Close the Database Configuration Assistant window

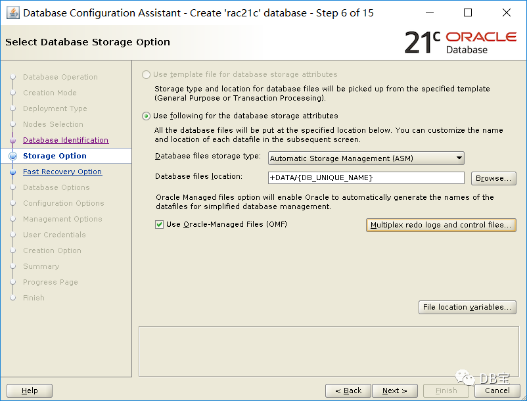pos(506,12)
